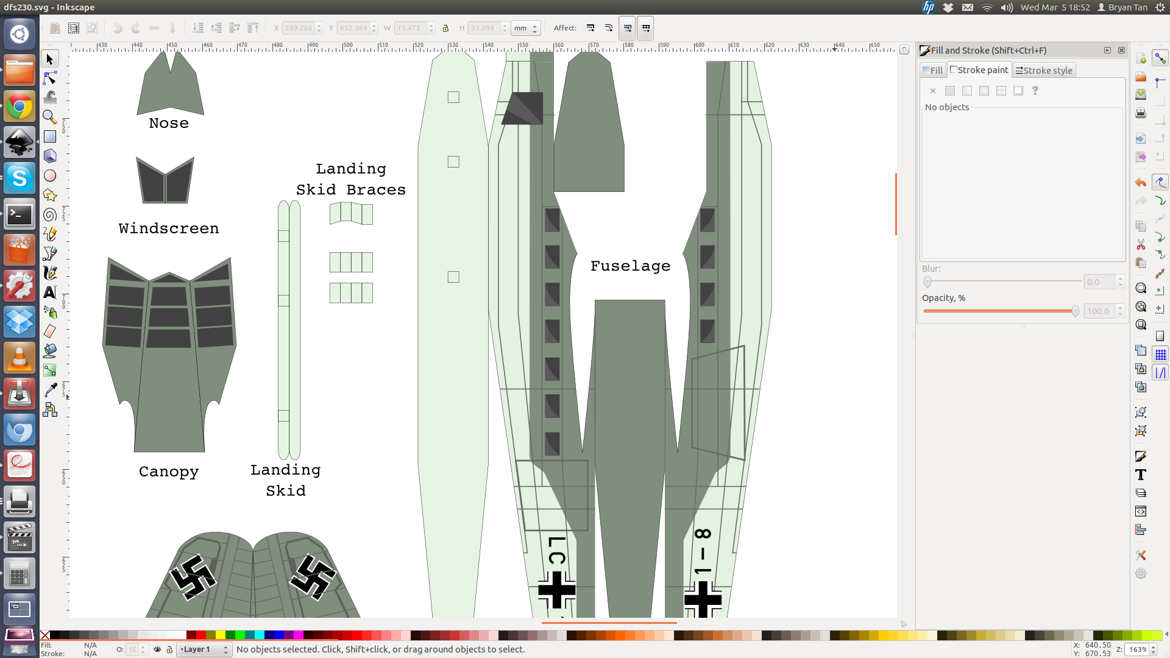
Task: Select the Selector arrow tool
Action: coord(50,59)
